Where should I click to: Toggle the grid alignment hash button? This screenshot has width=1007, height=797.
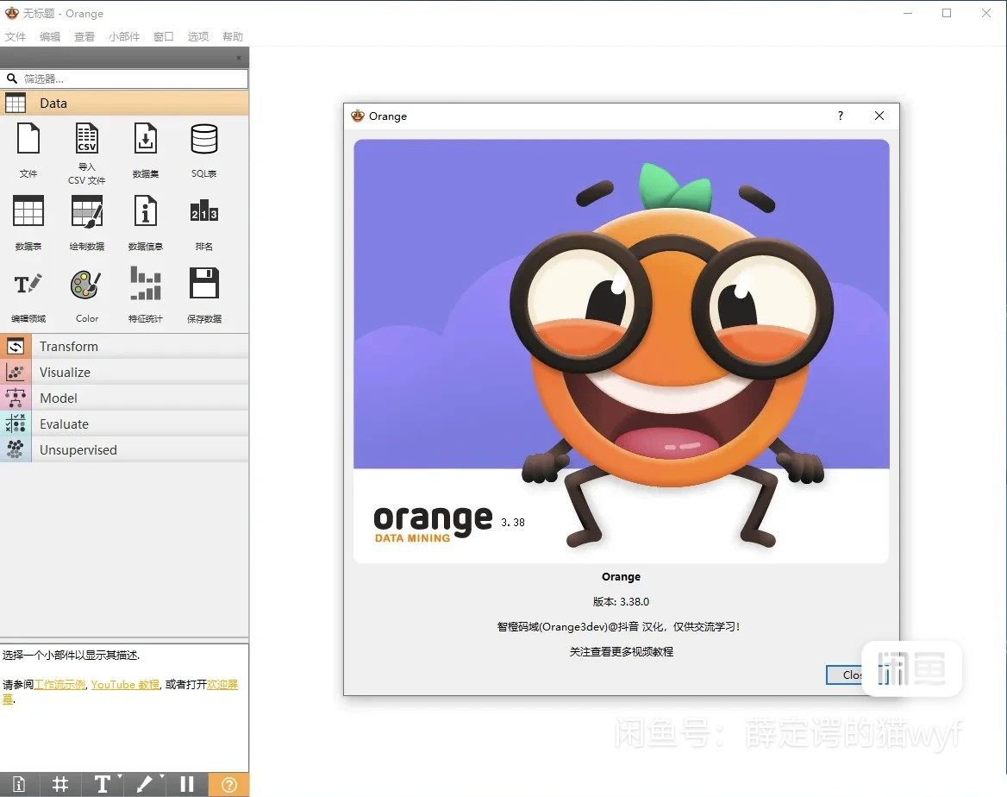point(60,784)
